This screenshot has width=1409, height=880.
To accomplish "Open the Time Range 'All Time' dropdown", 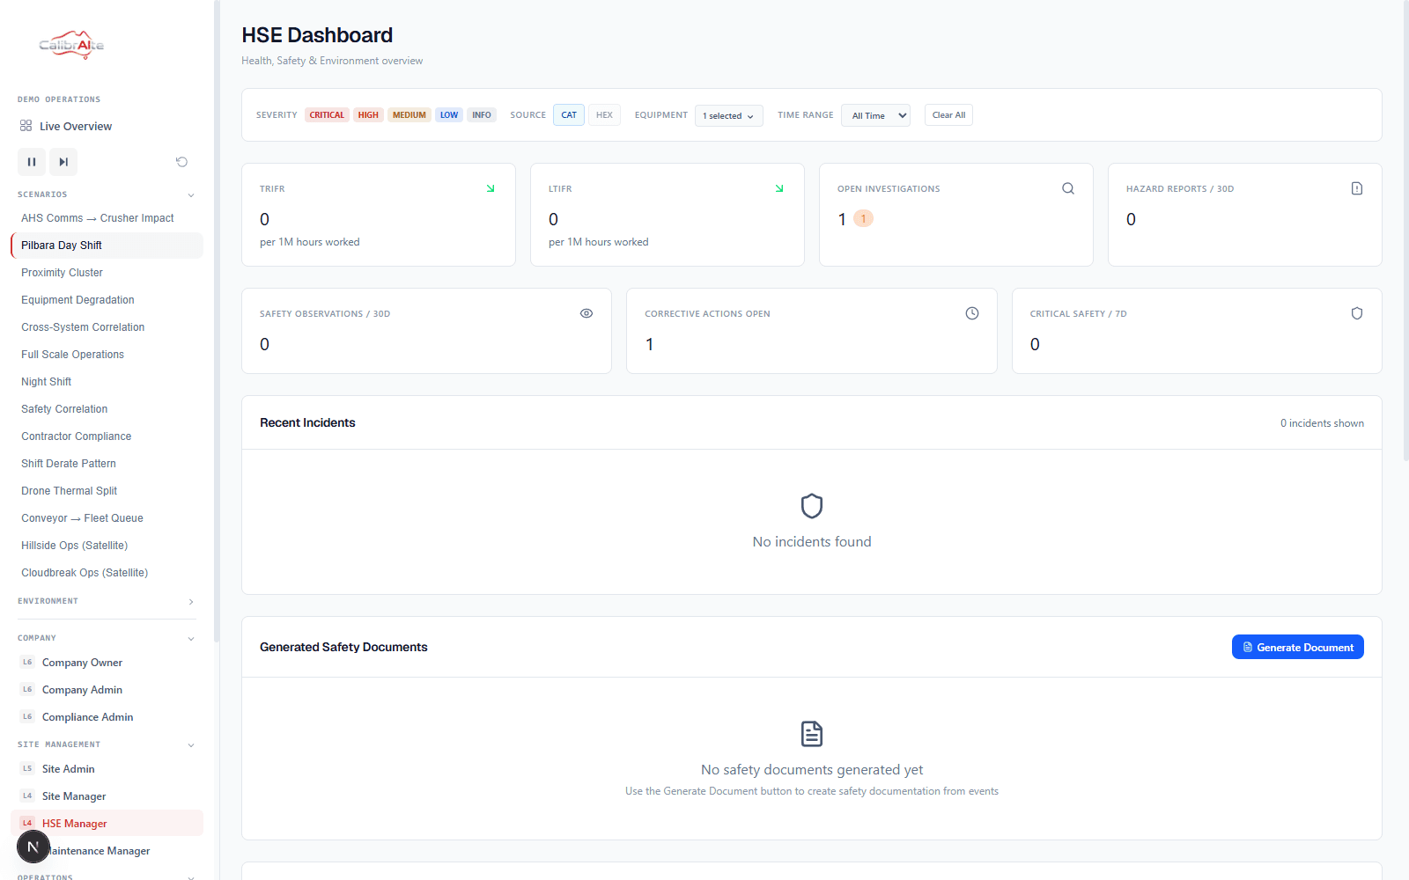I will point(875,115).
